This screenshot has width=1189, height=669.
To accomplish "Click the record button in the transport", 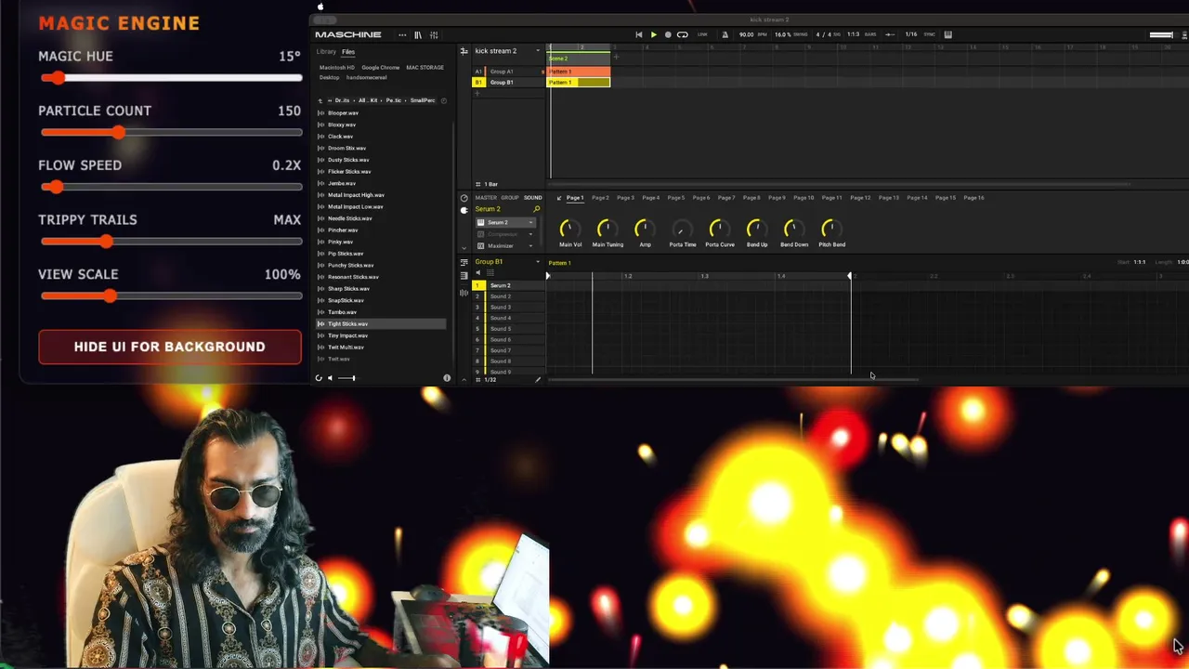I will pos(667,34).
